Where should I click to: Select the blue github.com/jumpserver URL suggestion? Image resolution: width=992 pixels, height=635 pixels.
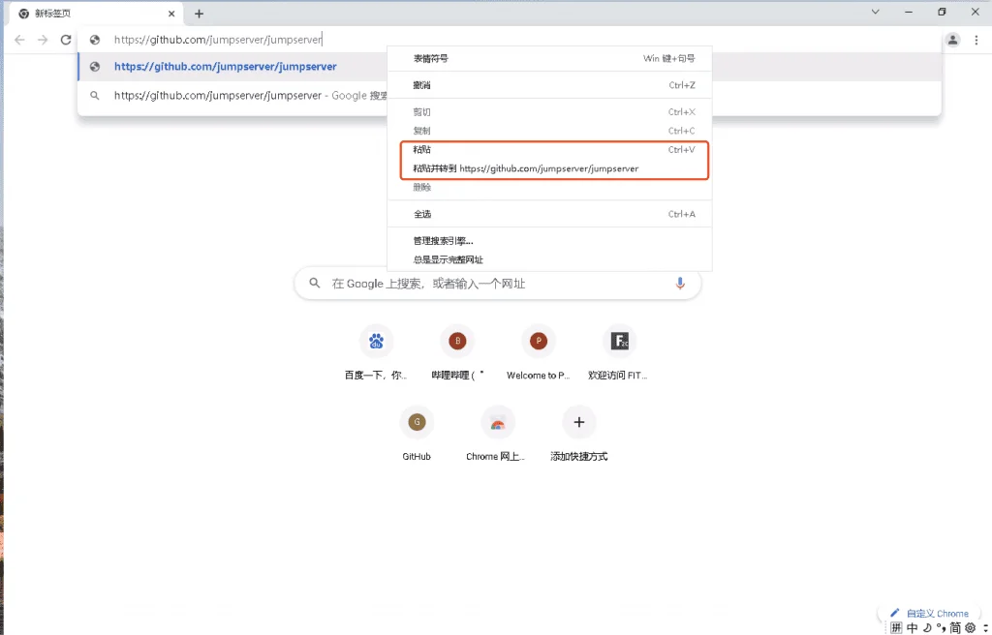click(x=225, y=67)
